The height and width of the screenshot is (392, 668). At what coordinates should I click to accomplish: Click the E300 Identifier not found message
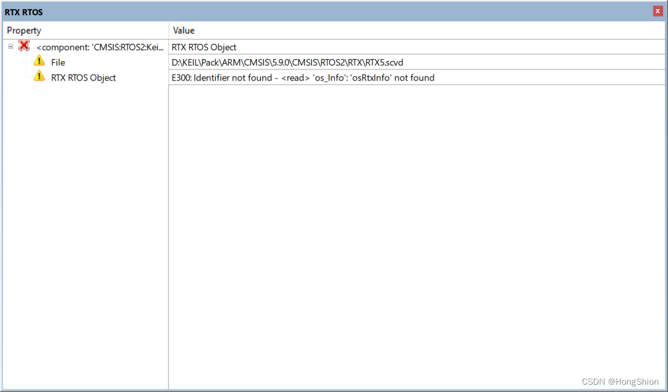point(303,78)
